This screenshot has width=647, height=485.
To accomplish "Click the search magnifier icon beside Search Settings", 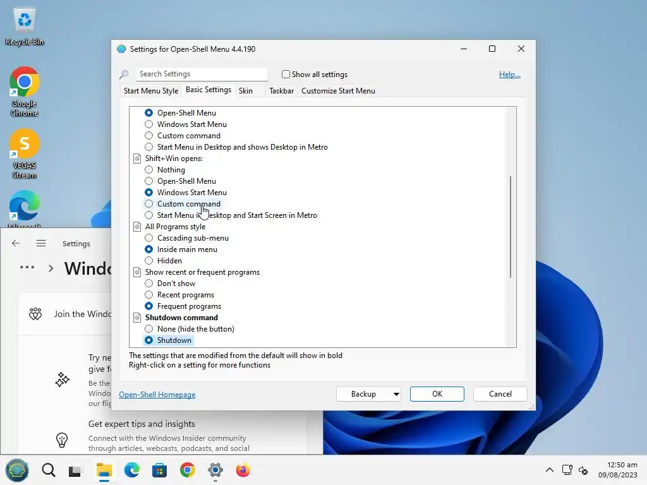I will (124, 75).
